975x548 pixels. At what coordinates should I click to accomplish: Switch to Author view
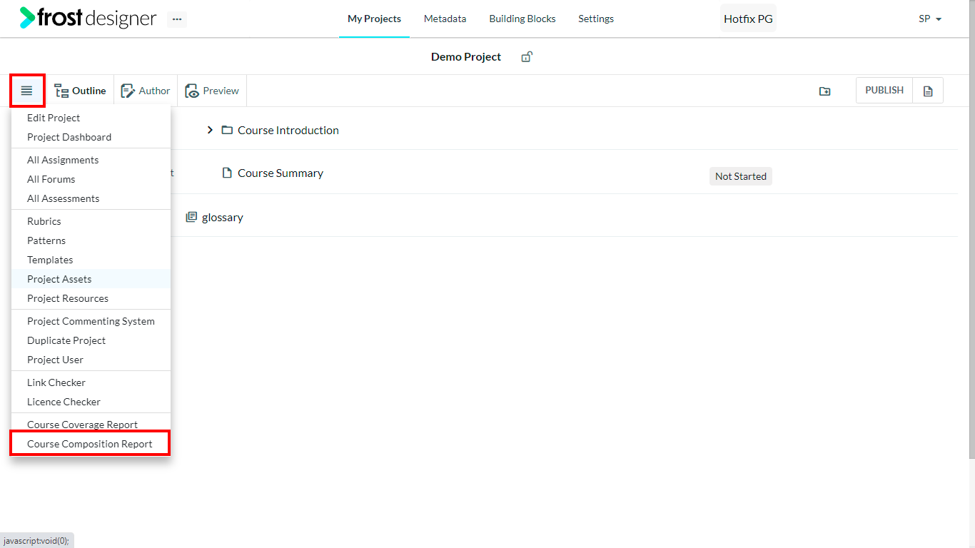coord(146,91)
